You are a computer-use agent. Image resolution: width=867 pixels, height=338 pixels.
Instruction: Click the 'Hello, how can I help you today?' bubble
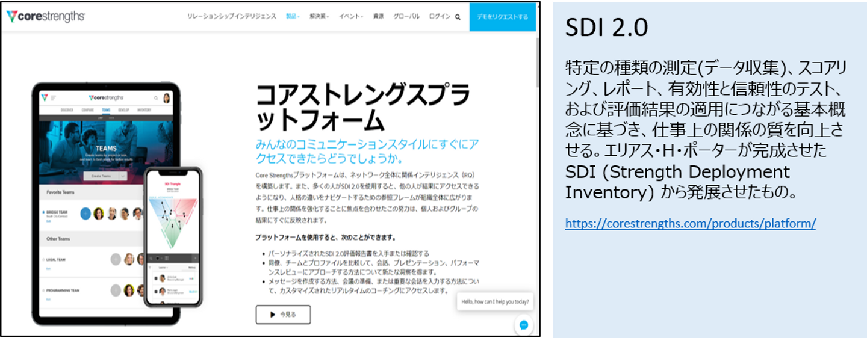point(495,301)
